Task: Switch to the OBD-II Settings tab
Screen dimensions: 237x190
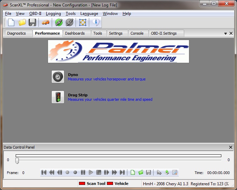Action: click(x=164, y=33)
